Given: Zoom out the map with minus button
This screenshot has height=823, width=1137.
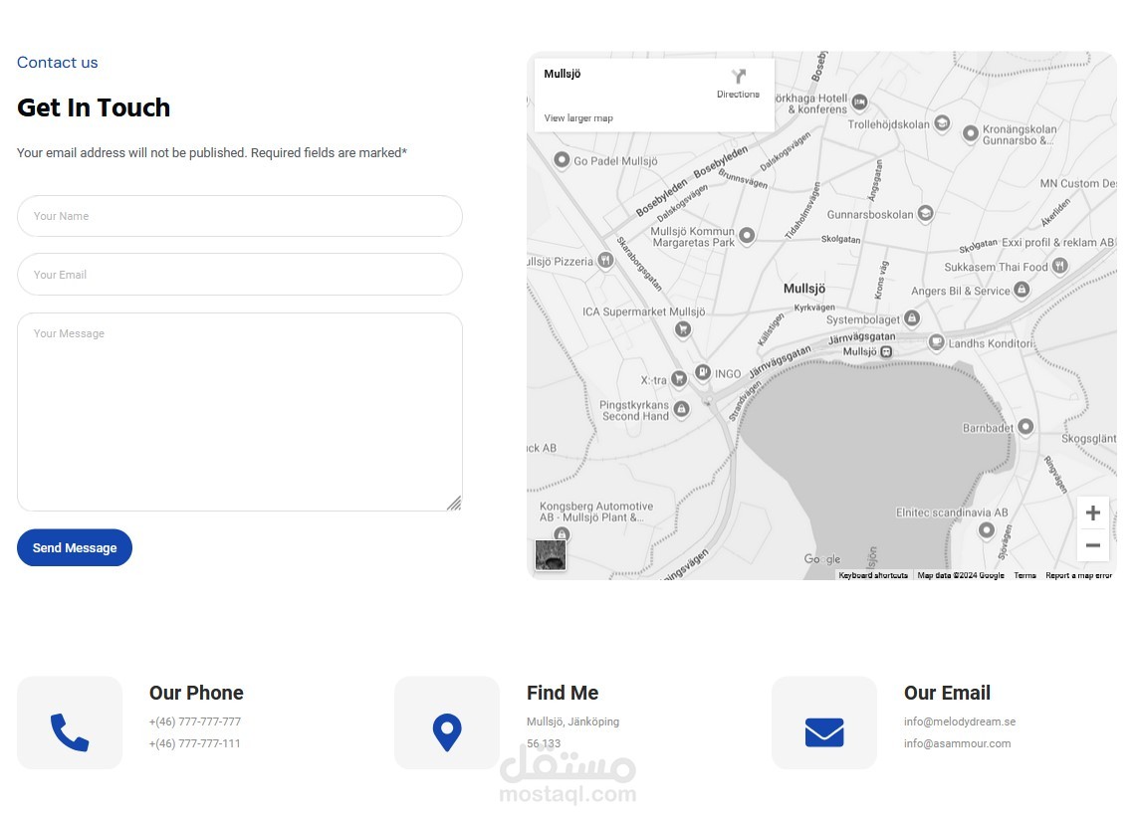Looking at the screenshot, I should (1093, 544).
